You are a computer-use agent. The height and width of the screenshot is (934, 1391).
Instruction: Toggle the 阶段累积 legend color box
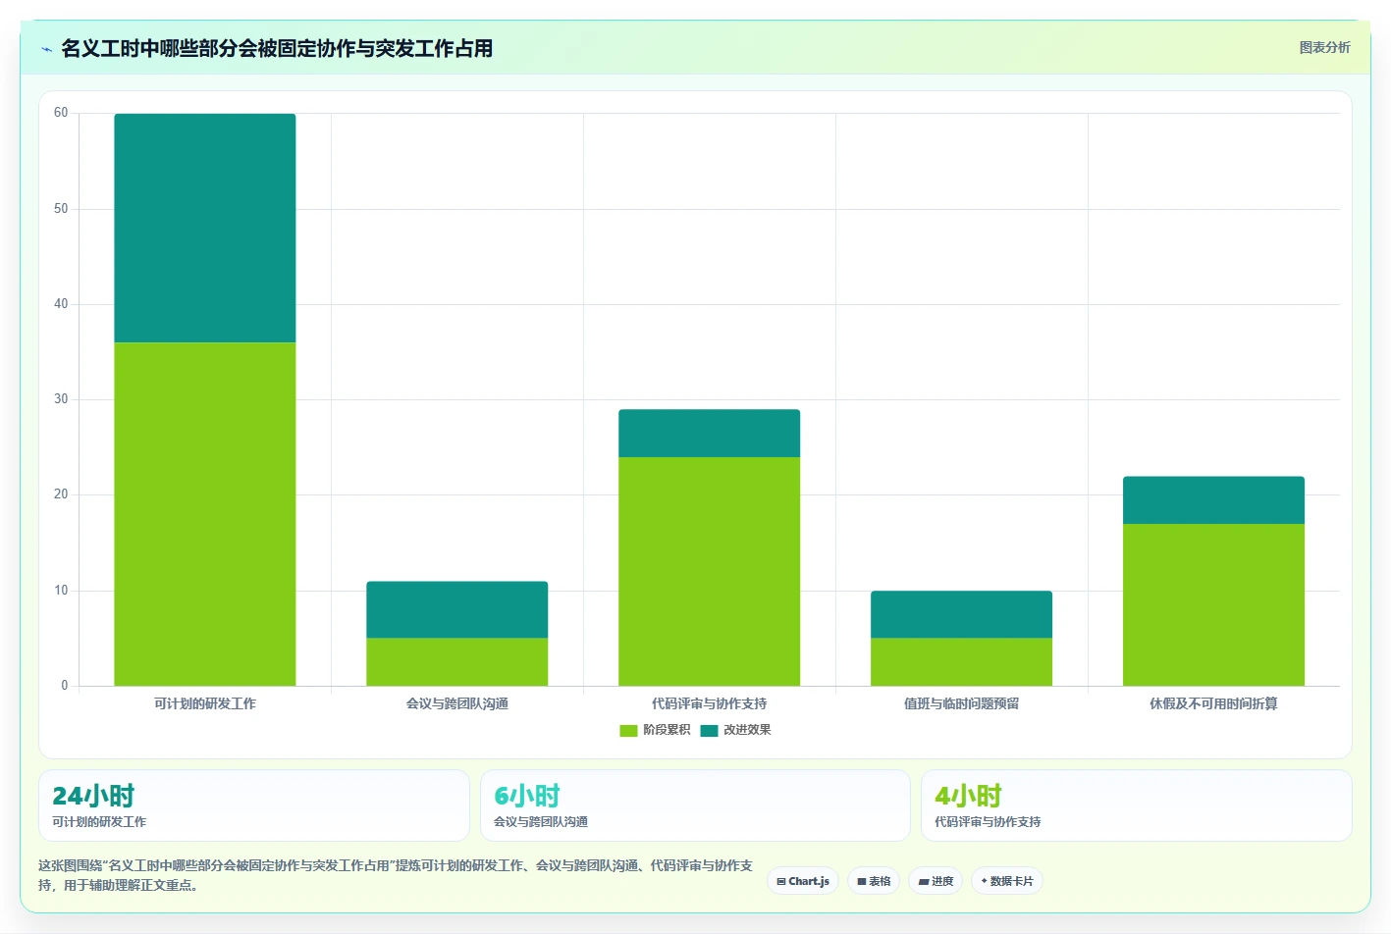628,730
